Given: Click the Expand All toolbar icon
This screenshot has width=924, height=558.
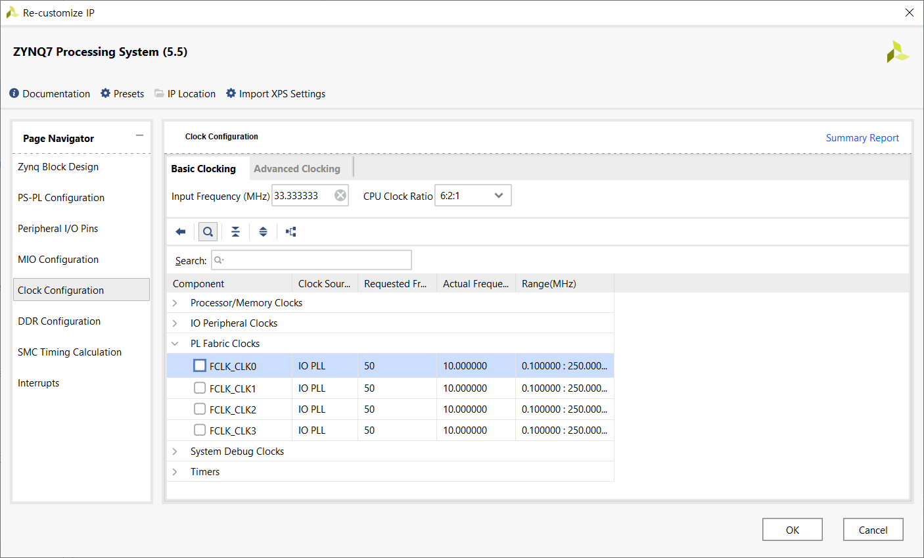Looking at the screenshot, I should click(263, 231).
